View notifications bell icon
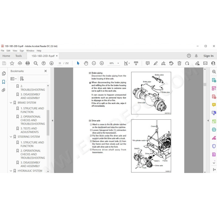The image size is (217, 217). click(x=196, y=56)
